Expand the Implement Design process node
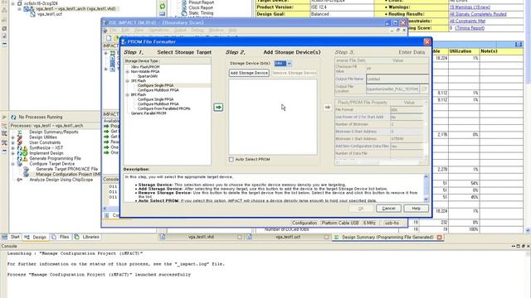This screenshot has height=298, width=531. pos(13,153)
